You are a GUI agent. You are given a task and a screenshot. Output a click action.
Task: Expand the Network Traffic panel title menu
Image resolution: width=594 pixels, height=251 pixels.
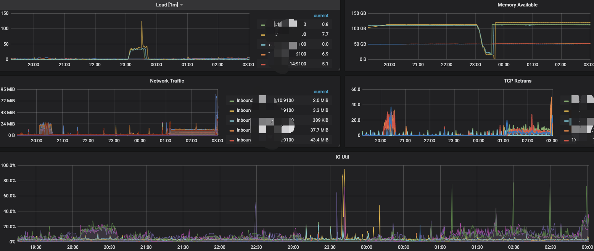167,81
